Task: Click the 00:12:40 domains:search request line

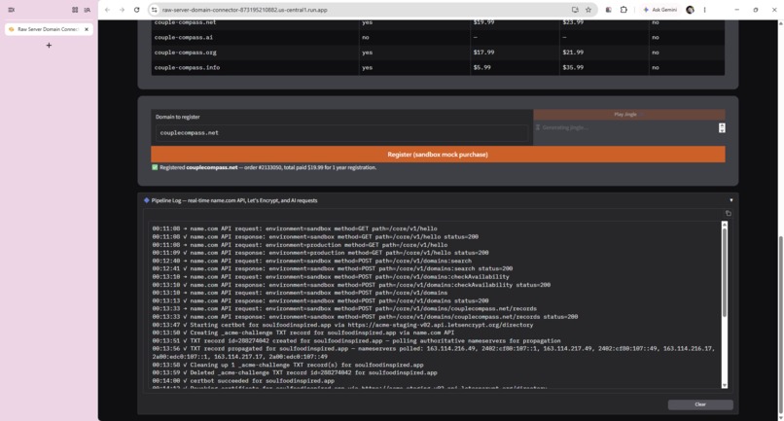Action: pos(312,261)
